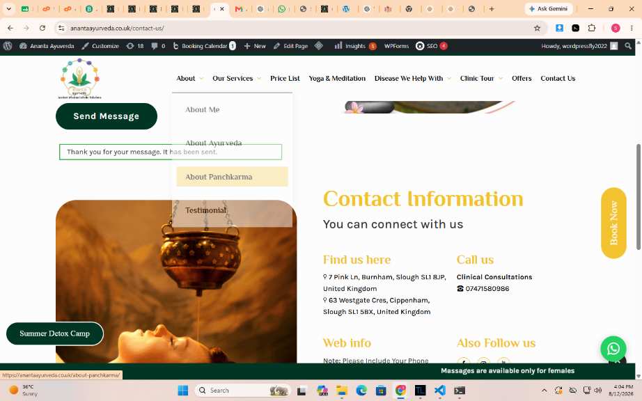Click the browser address bar URL

[117, 29]
